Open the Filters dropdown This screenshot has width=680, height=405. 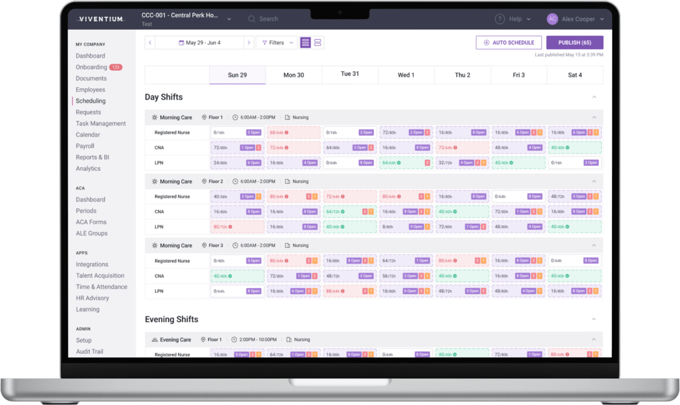[x=276, y=42]
